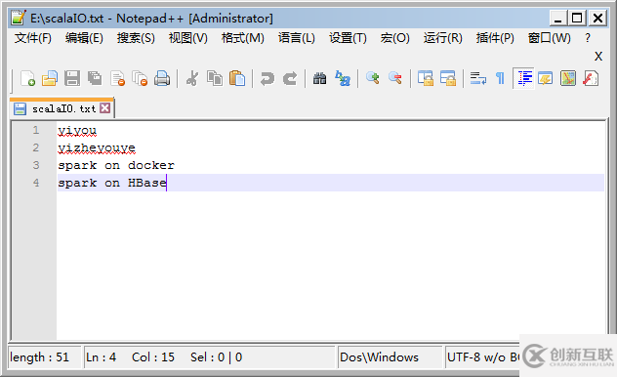Image resolution: width=617 pixels, height=377 pixels.
Task: Toggle synchronize vertical scrolling icon
Action: click(426, 78)
